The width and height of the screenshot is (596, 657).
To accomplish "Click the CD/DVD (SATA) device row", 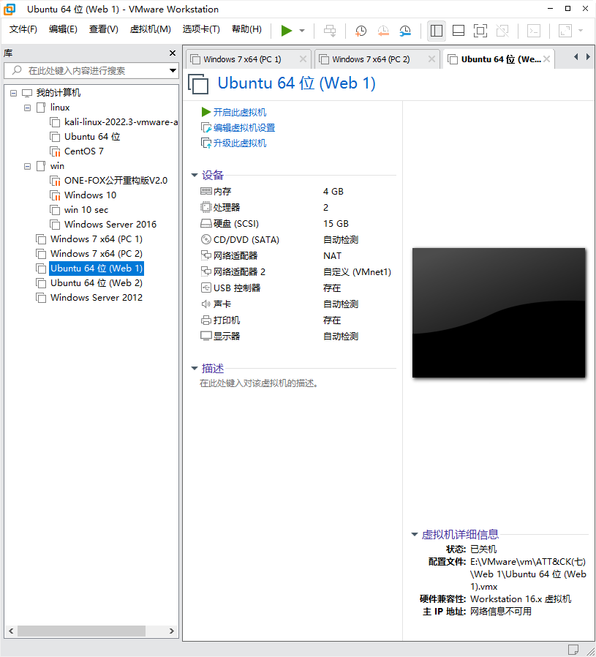I will 298,240.
